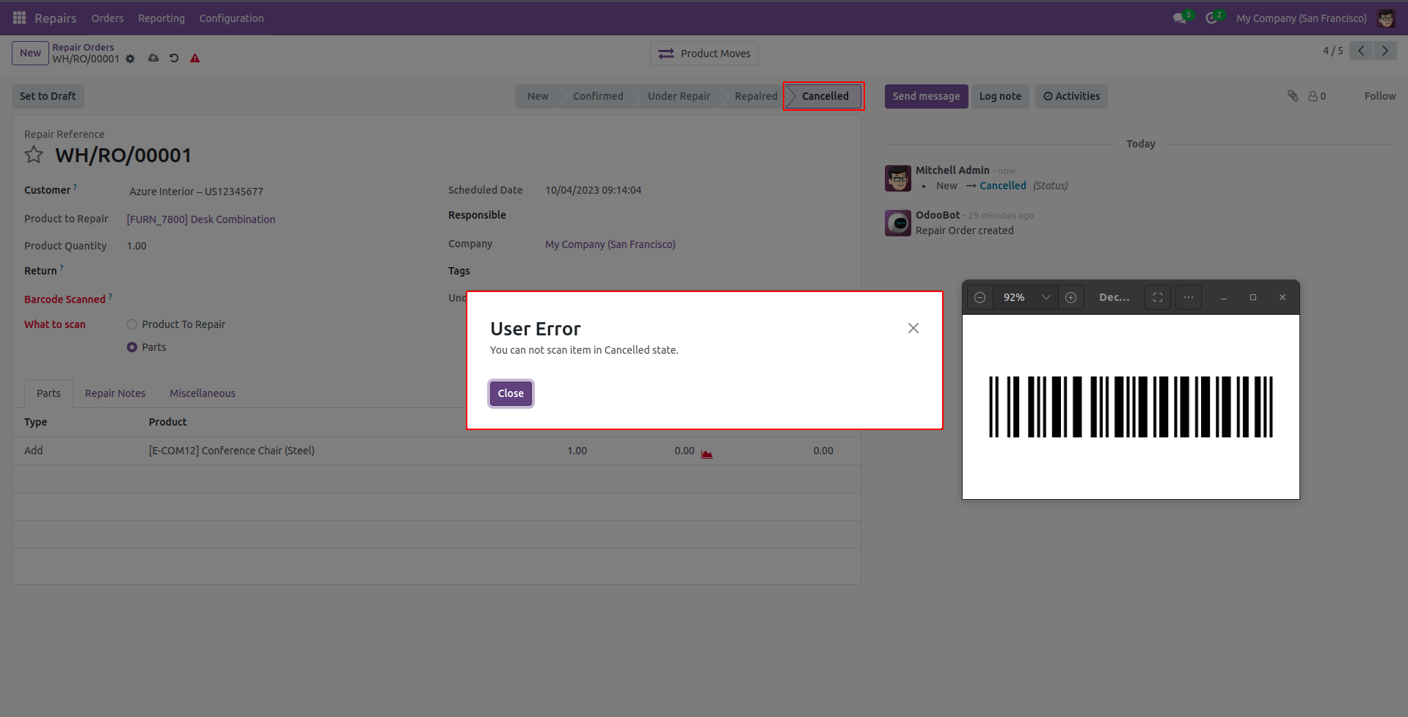
Task: Switch to the Repair Notes tab
Action: 115,393
